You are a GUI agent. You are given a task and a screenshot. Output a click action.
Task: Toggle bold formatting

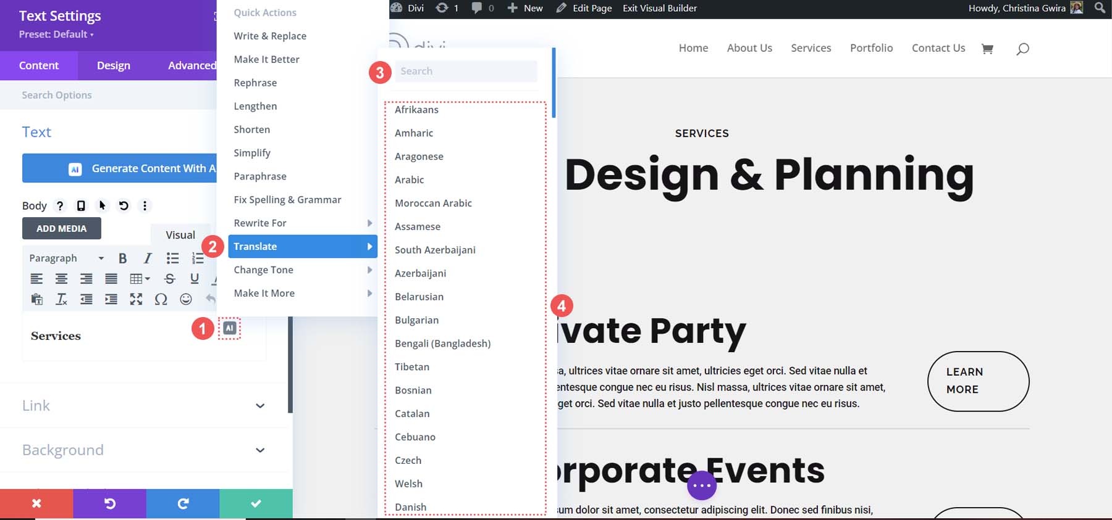[x=122, y=258]
